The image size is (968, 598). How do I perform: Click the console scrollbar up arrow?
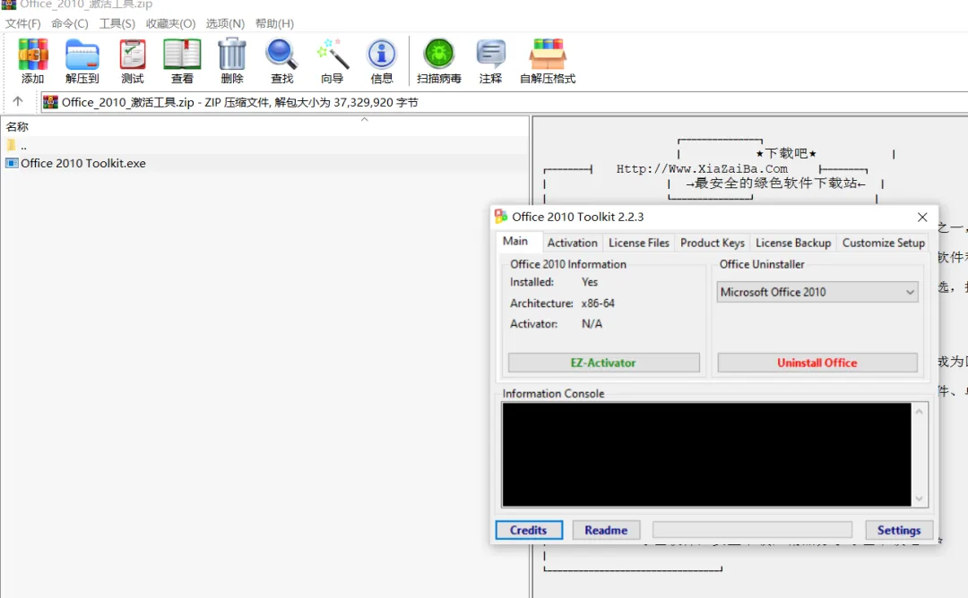pyautogui.click(x=920, y=411)
